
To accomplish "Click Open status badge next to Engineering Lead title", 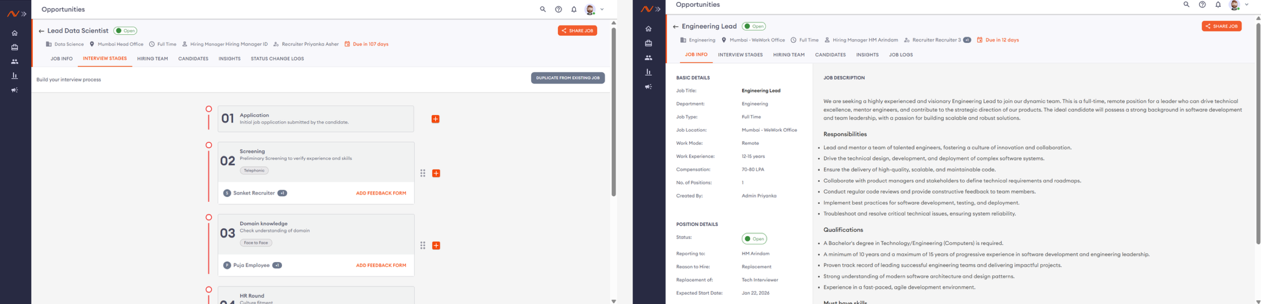I will pyautogui.click(x=754, y=26).
